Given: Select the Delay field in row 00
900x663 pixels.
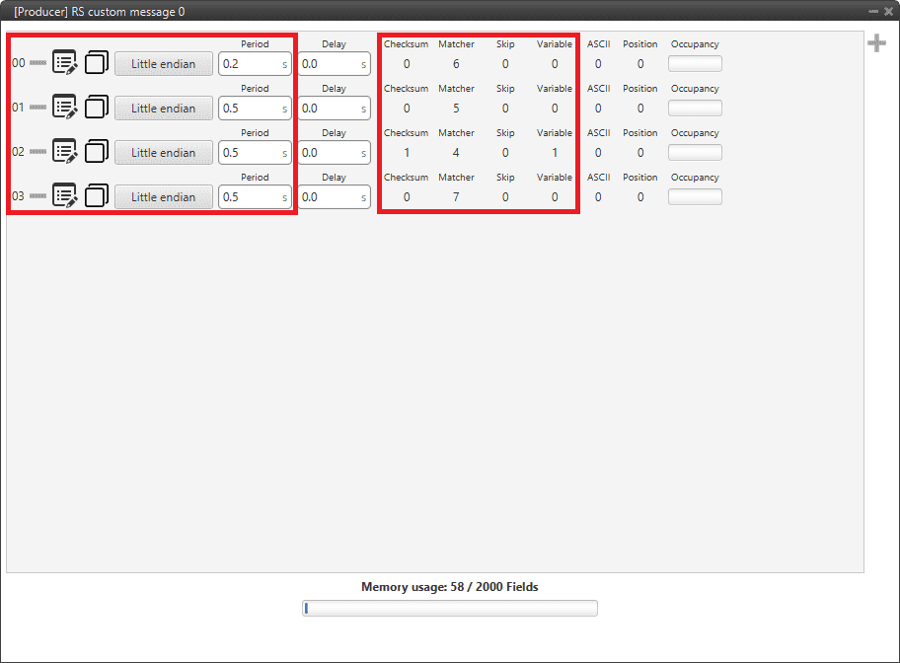Looking at the screenshot, I should [x=329, y=64].
